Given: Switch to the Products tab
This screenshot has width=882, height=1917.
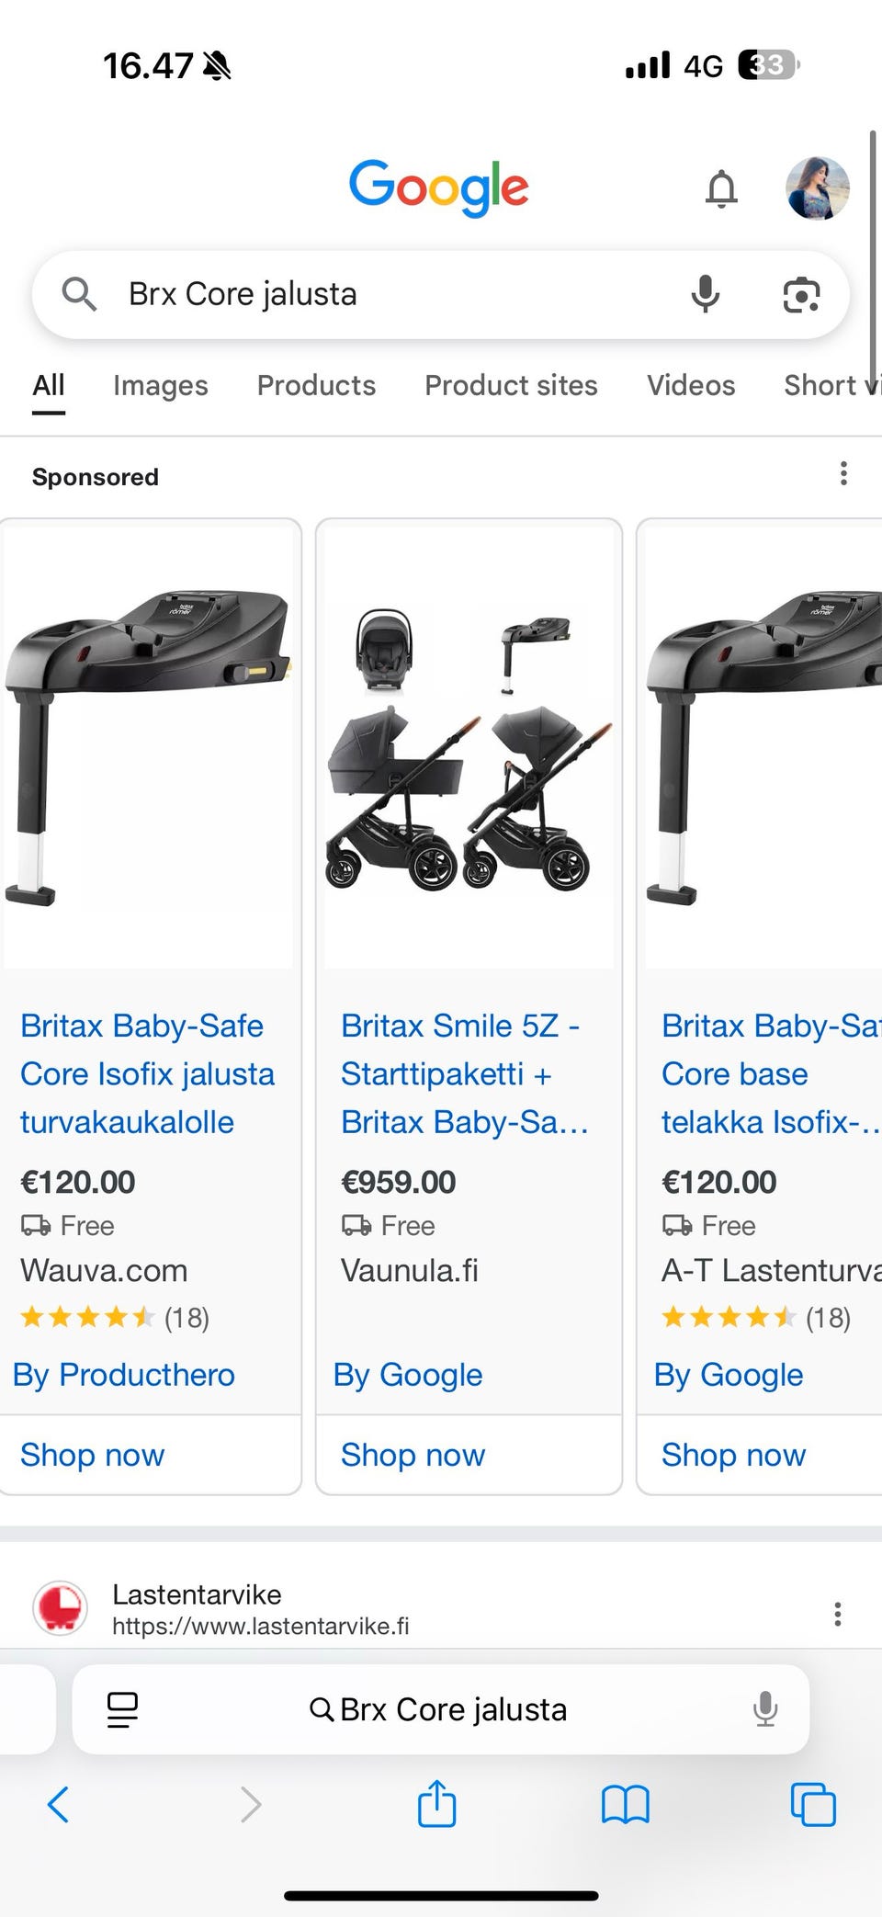Looking at the screenshot, I should (316, 385).
